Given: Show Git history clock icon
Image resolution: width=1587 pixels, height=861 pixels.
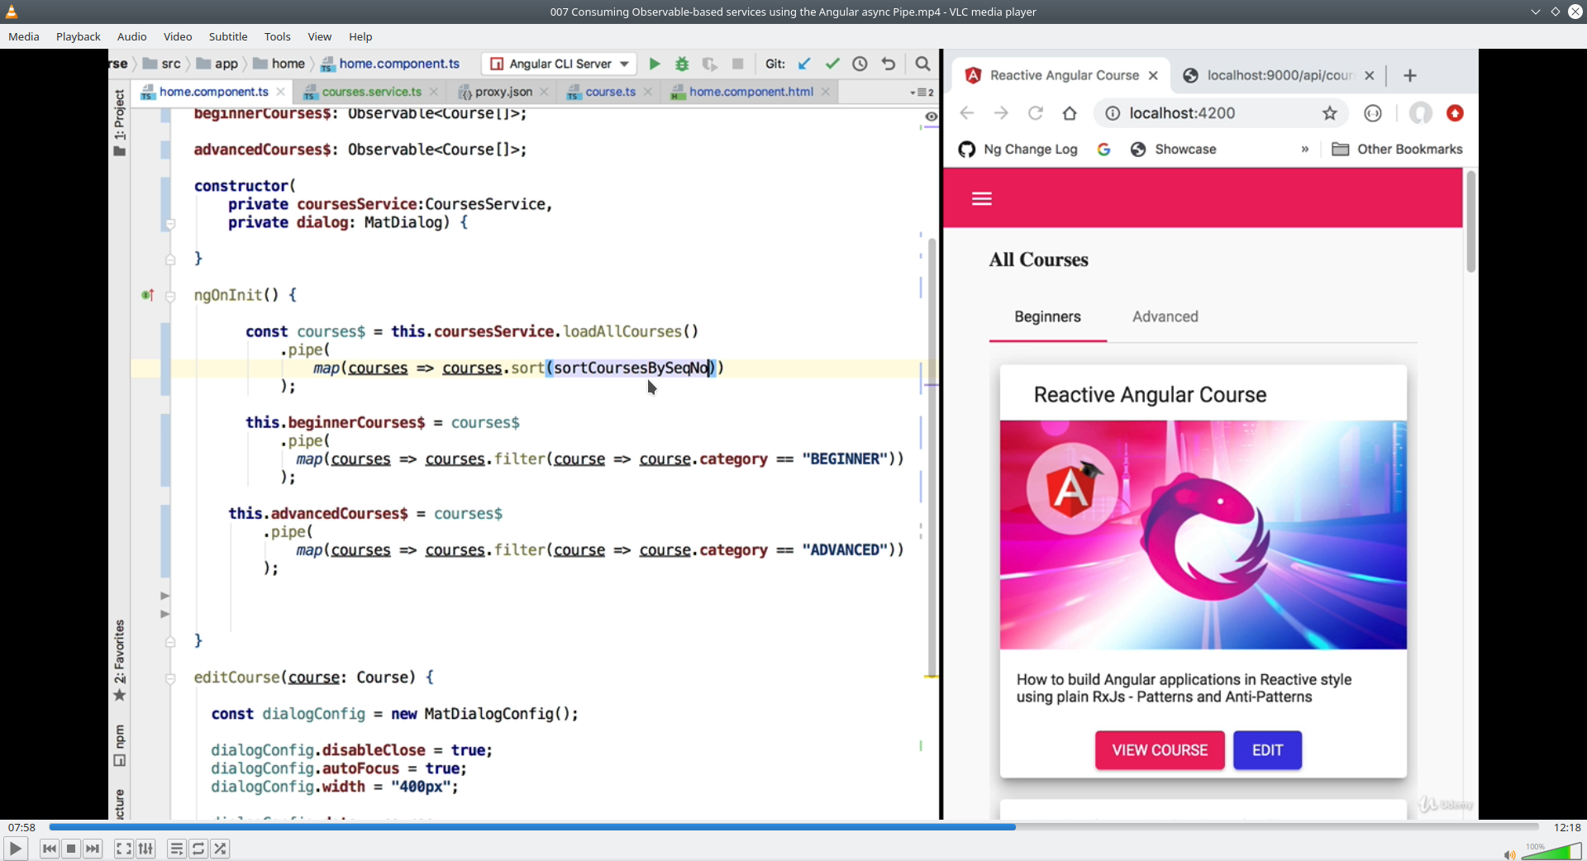Looking at the screenshot, I should coord(860,64).
